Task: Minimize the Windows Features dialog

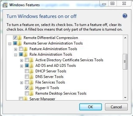Action: tap(104, 4)
